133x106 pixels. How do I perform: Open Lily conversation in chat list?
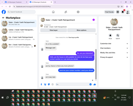pos(19,38)
